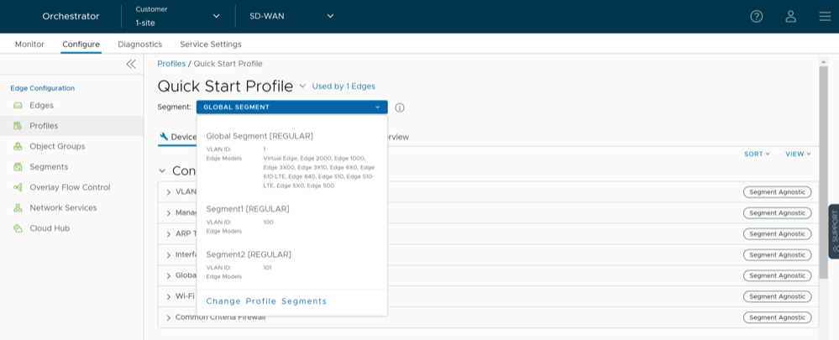Switch to the Monitor tab

click(29, 44)
